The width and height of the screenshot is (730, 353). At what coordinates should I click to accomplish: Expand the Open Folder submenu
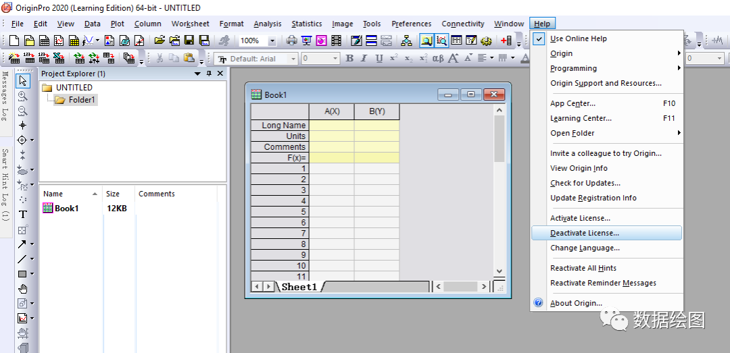pos(607,133)
